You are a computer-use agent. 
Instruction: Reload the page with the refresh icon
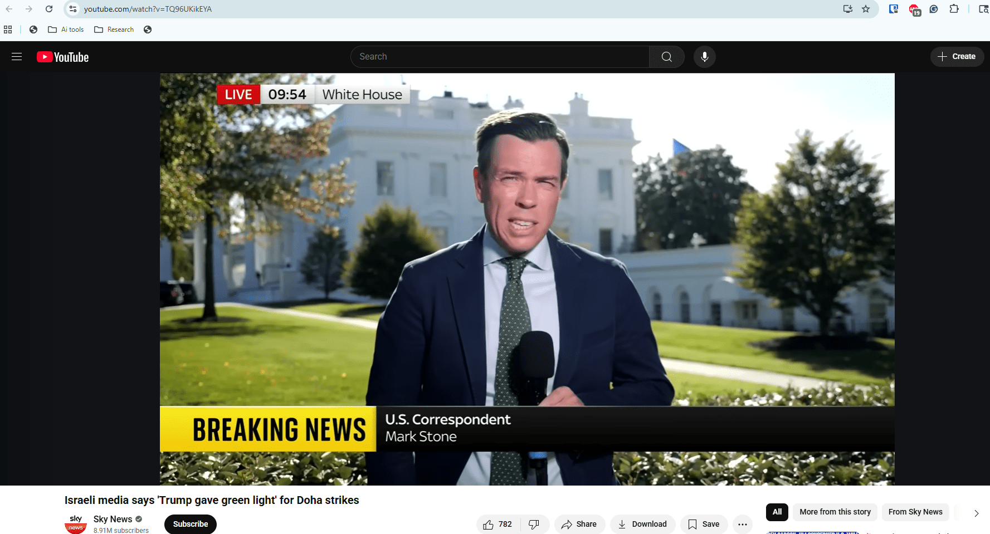[x=49, y=9]
